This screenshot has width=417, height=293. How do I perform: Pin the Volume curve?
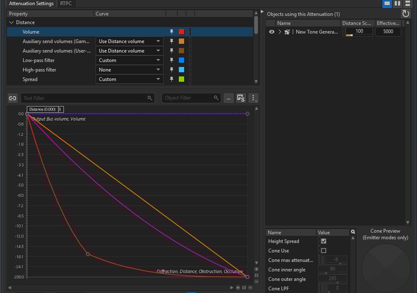(172, 32)
